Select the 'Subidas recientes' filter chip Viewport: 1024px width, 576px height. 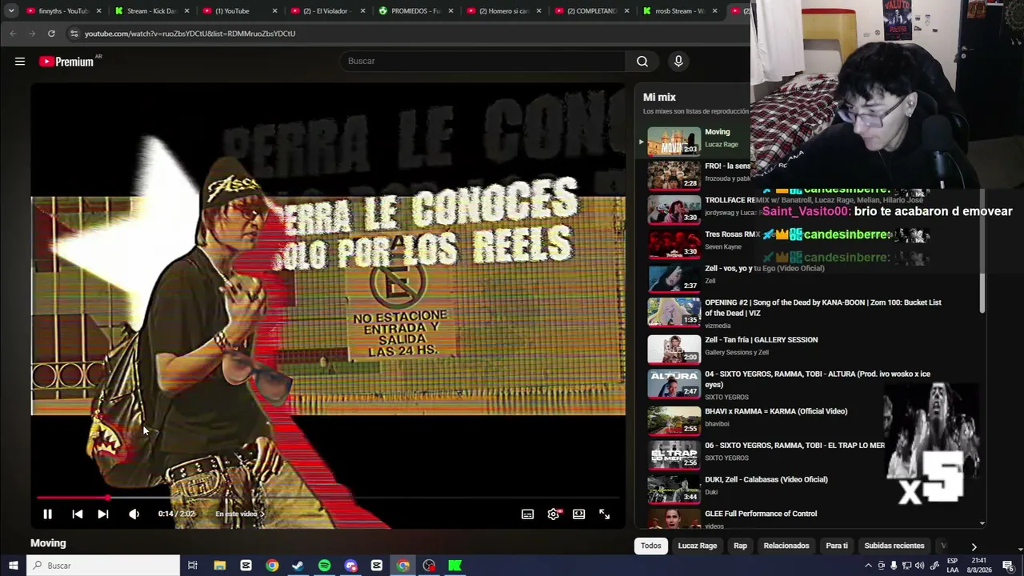pyautogui.click(x=894, y=546)
